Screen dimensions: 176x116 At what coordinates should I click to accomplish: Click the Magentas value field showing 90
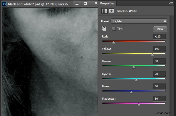point(159,98)
